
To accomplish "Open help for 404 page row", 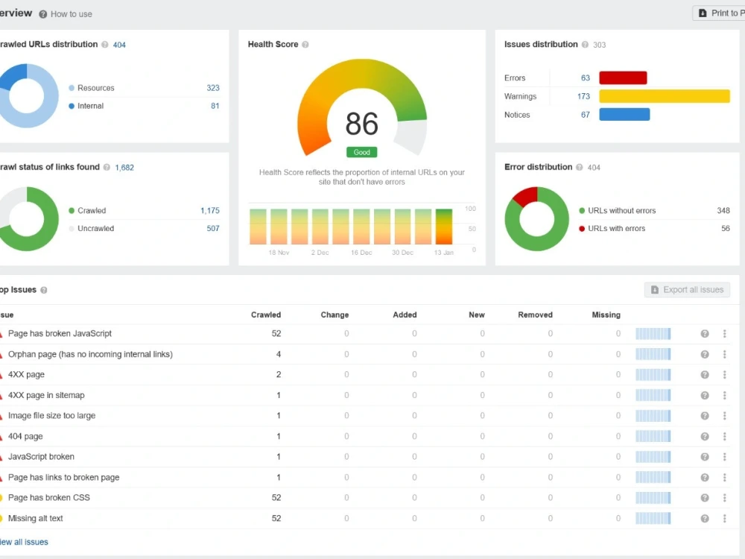I will (705, 436).
